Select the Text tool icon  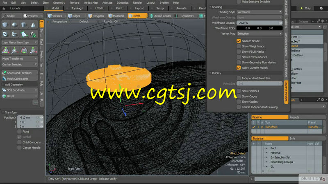(33, 34)
